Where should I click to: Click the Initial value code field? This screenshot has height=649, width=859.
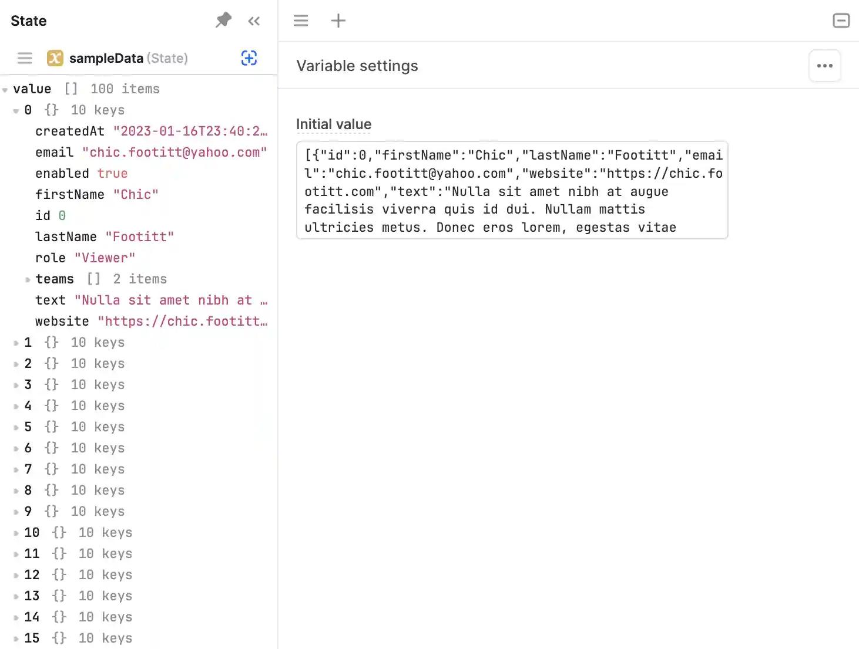512,191
